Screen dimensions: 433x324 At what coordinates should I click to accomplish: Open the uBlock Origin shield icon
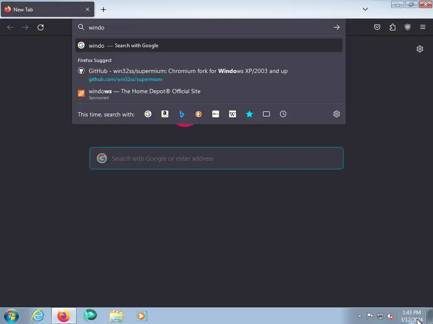click(x=408, y=27)
